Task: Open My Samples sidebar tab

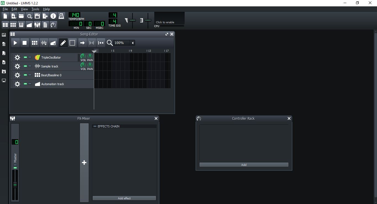Action: (4, 53)
